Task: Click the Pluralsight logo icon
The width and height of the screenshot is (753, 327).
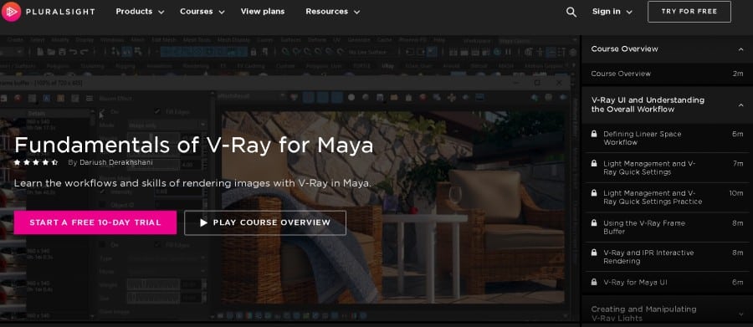Action: pos(11,12)
